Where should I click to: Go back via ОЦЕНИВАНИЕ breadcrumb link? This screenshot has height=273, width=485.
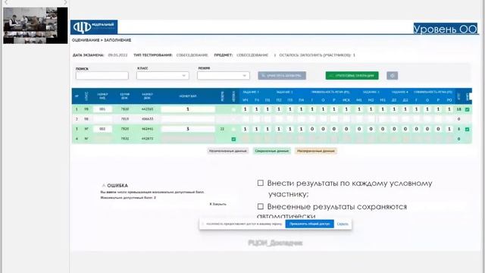(86, 40)
